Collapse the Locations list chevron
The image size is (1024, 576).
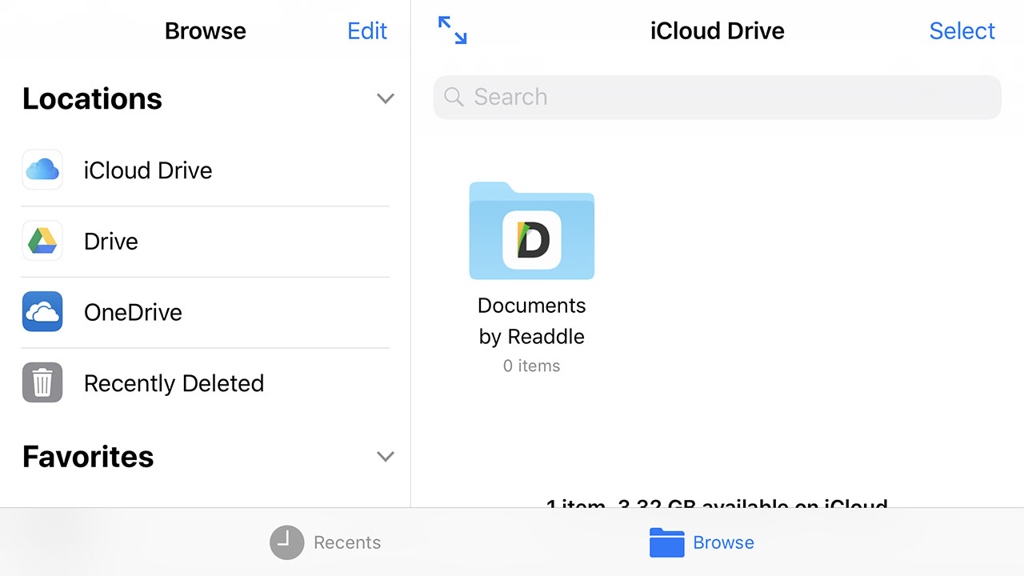[x=386, y=98]
